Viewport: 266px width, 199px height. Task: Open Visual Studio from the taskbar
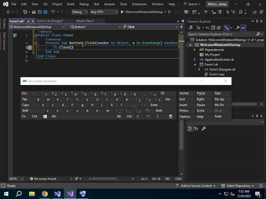[70, 194]
